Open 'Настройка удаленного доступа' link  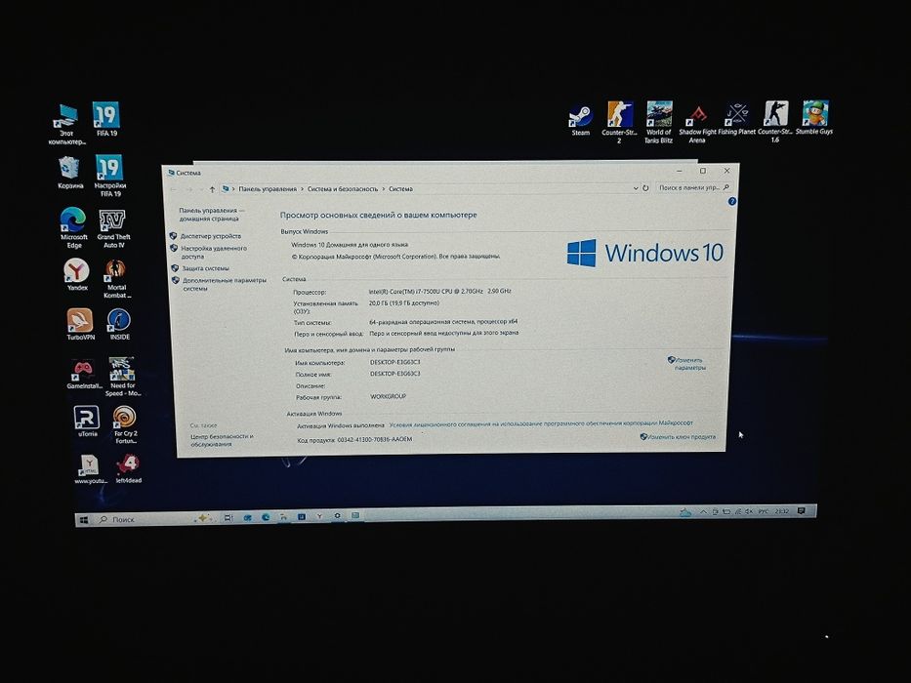tap(213, 252)
